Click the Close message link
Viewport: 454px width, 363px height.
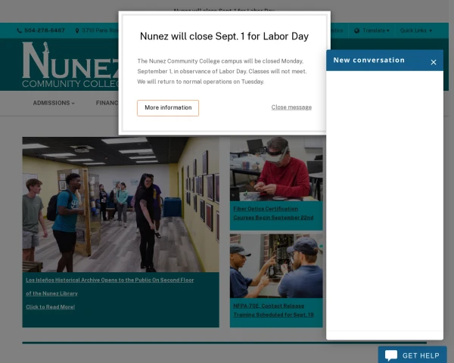291,107
